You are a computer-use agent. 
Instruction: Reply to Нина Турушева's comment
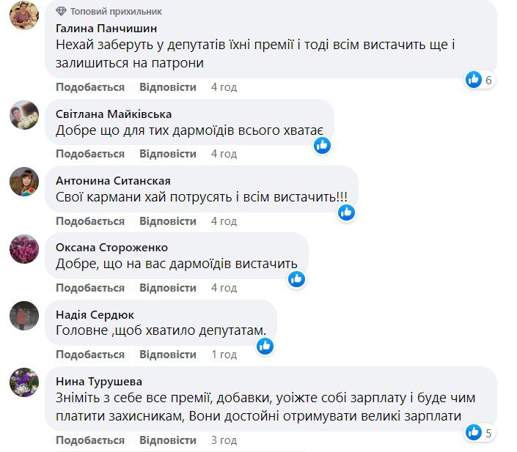(x=168, y=440)
